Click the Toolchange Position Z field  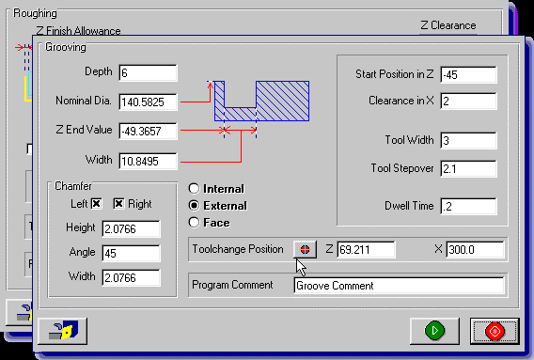[366, 250]
